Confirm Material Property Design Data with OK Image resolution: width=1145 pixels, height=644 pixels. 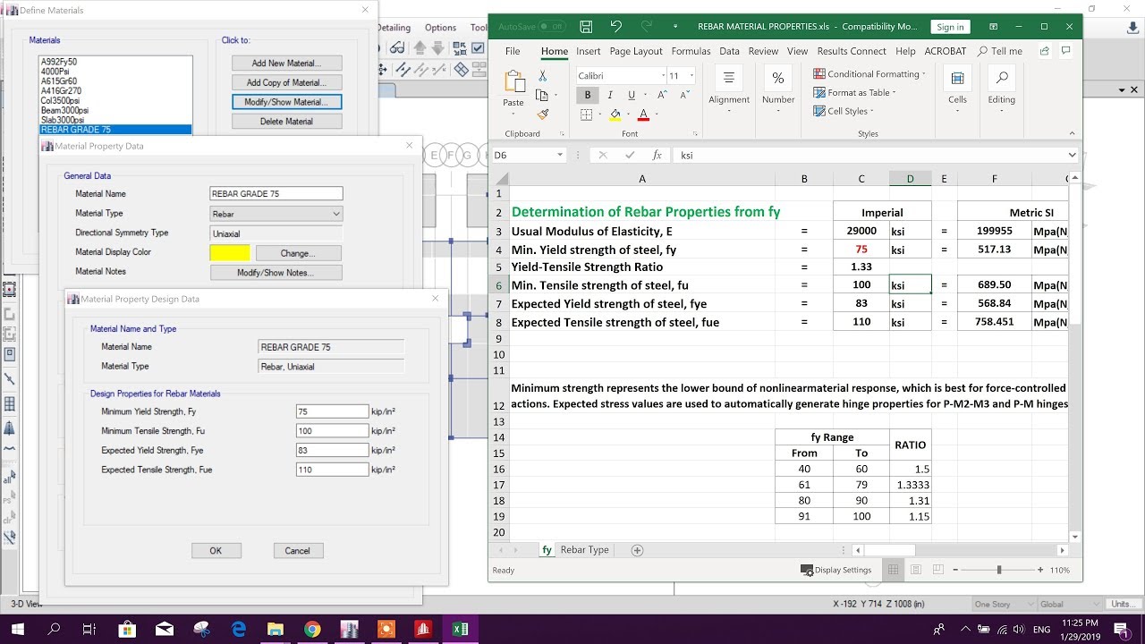(216, 550)
